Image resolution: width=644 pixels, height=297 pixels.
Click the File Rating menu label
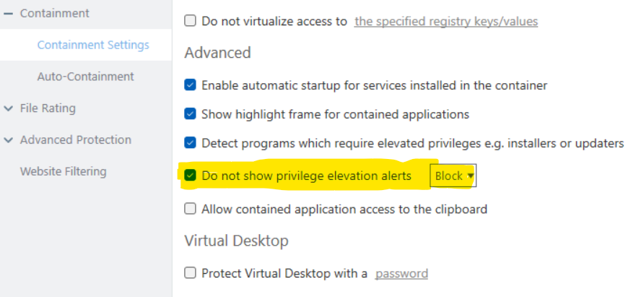coord(48,108)
